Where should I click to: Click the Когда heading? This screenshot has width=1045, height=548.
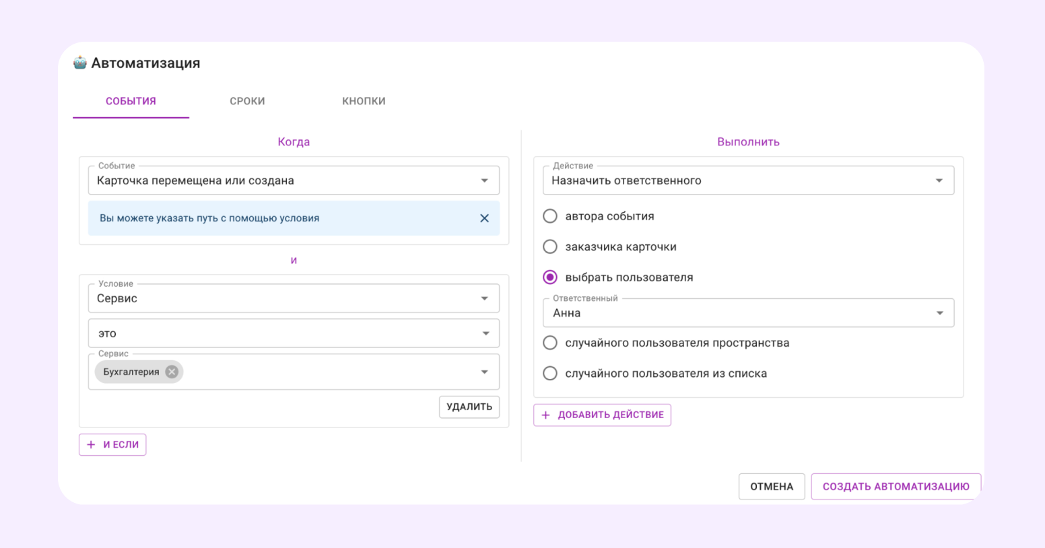coord(294,142)
